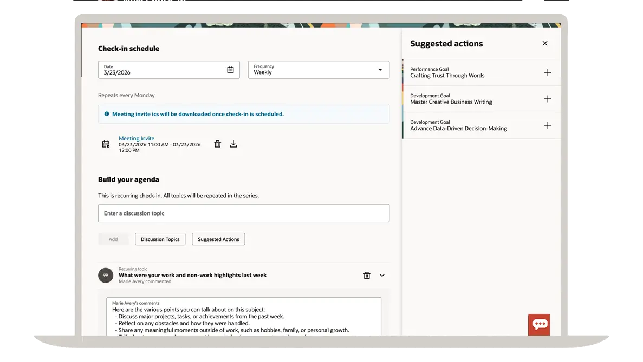This screenshot has height=362, width=643.
Task: Focus the Enter a discussion topic field
Action: (243, 213)
